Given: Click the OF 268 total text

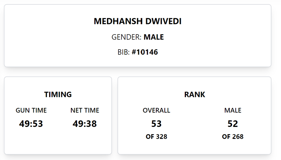Looking at the screenshot, I should point(233,137).
